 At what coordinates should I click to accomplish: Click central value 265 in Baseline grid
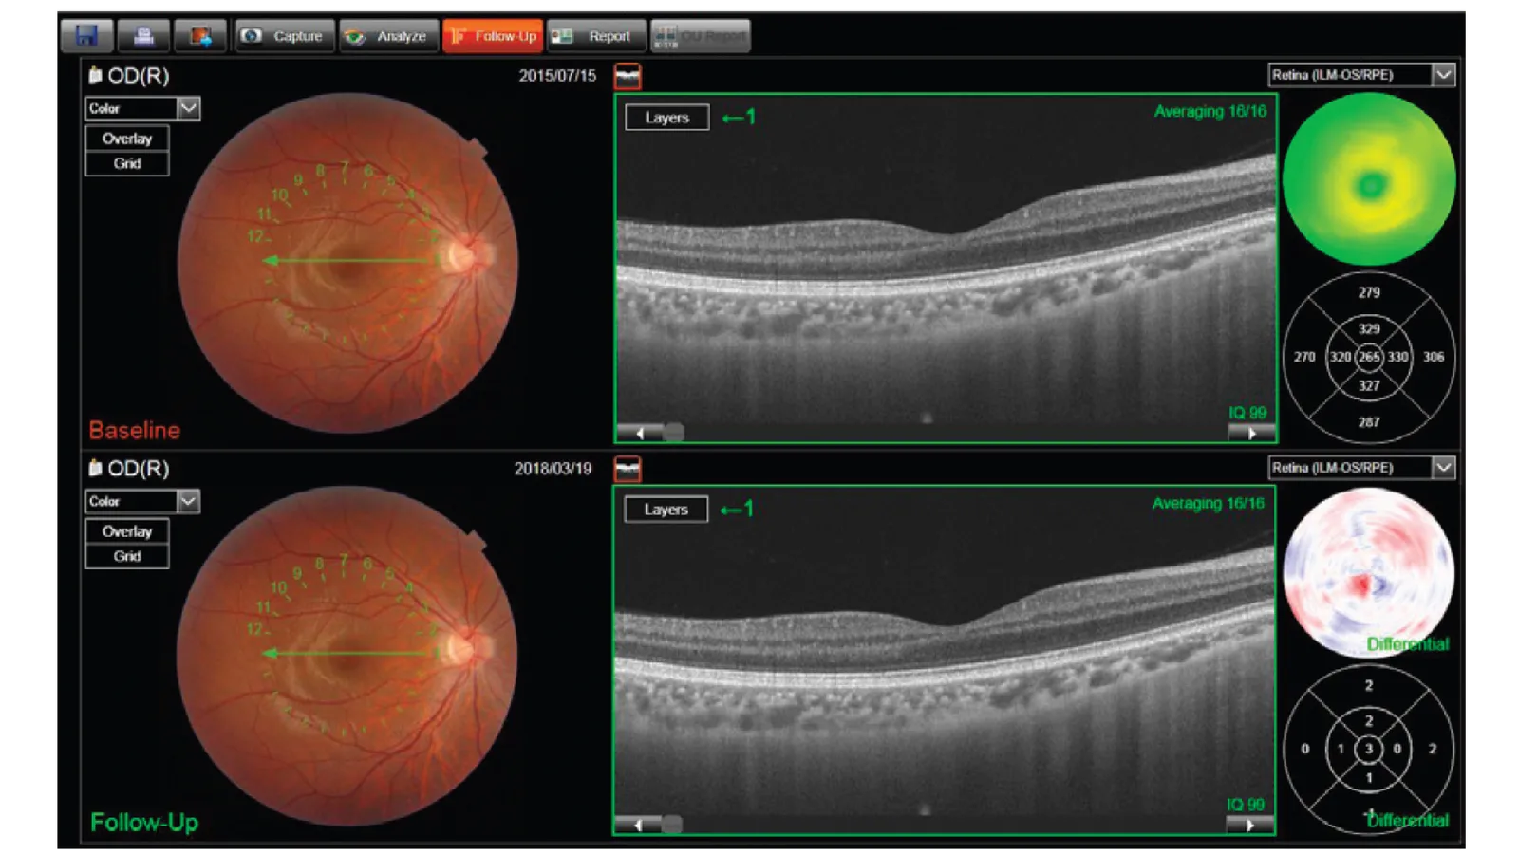1368,357
